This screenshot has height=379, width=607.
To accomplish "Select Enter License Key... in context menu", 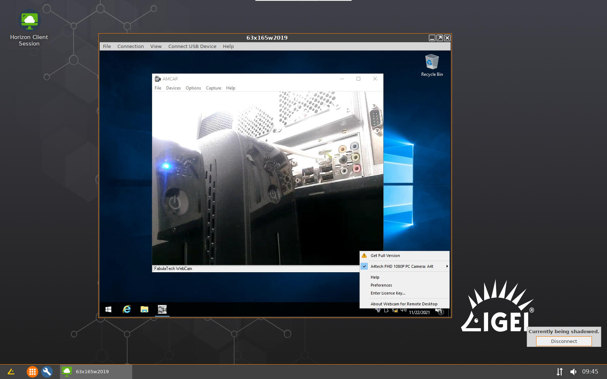I will pos(405,293).
